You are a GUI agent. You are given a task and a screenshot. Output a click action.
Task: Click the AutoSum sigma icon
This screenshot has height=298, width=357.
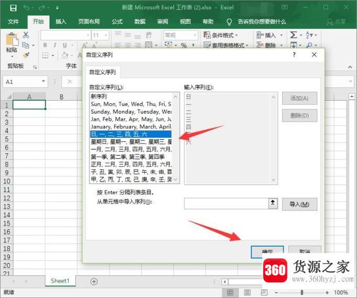coord(293,35)
